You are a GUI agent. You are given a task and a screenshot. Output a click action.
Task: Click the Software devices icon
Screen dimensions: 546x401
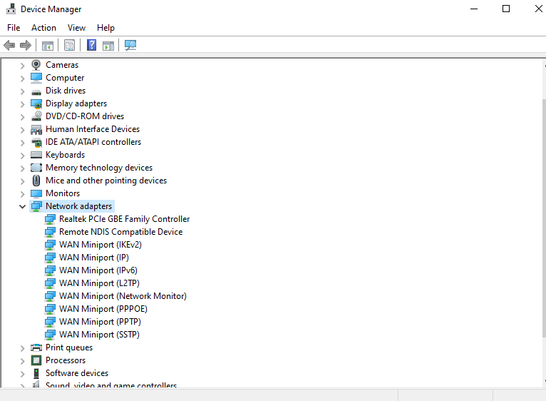coord(36,373)
